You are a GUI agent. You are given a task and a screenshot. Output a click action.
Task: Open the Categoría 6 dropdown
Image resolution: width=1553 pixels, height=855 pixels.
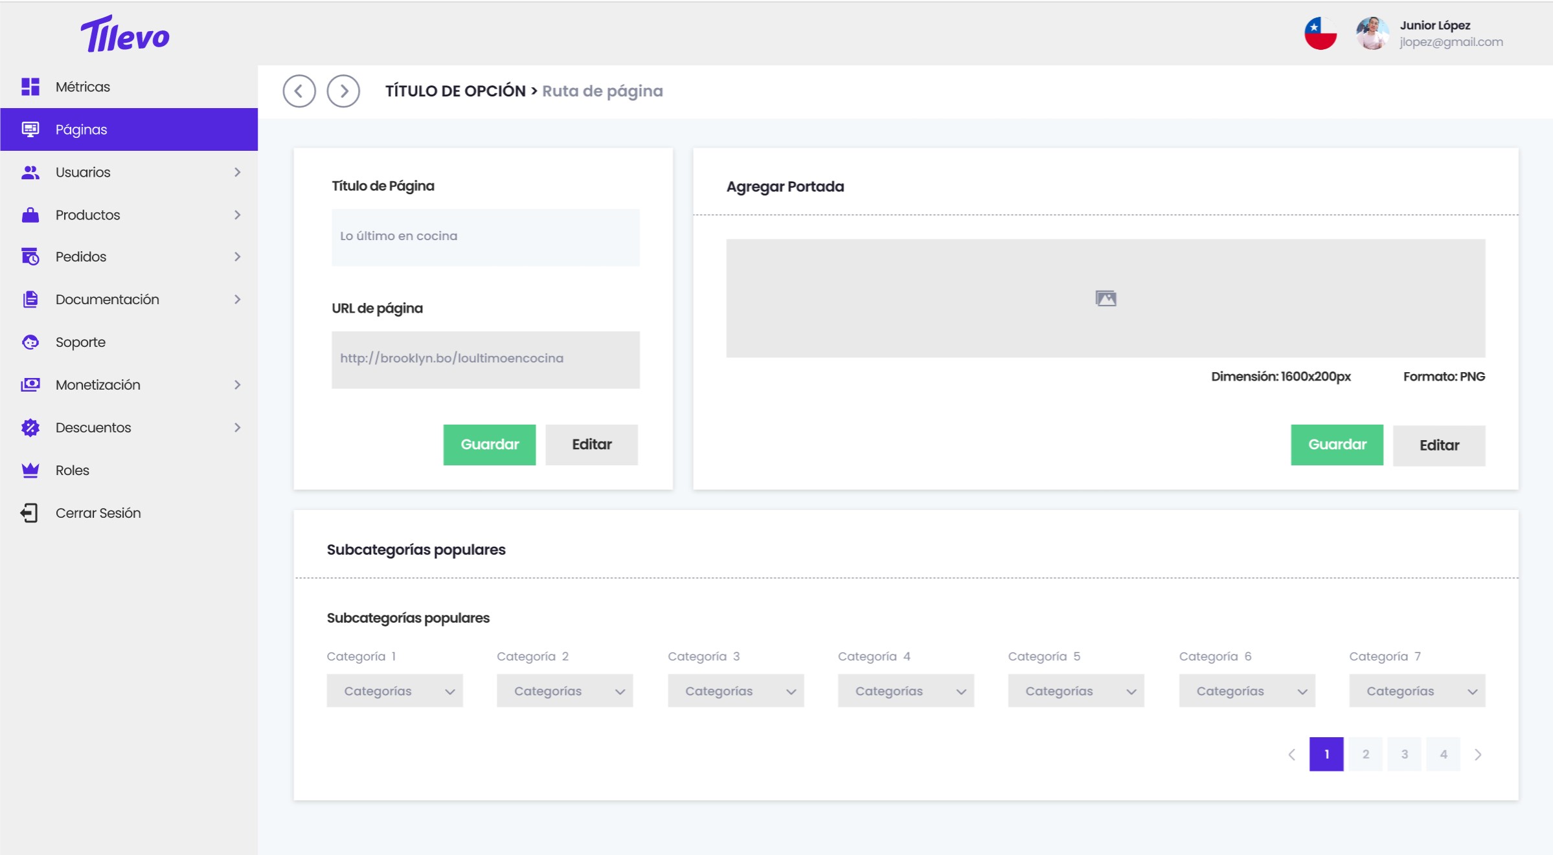tap(1247, 691)
